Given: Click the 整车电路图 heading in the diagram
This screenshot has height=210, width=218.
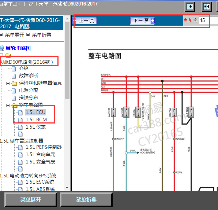Looking at the screenshot, I should click(x=105, y=56).
